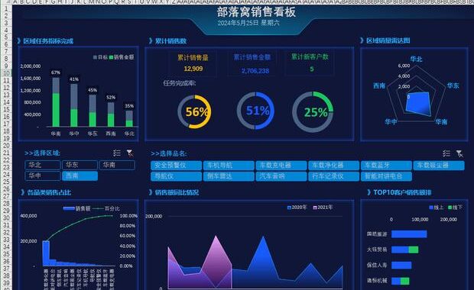Click the 2021年 legend entry
Image resolution: width=474 pixels, height=290 pixels.
pyautogui.click(x=323, y=208)
